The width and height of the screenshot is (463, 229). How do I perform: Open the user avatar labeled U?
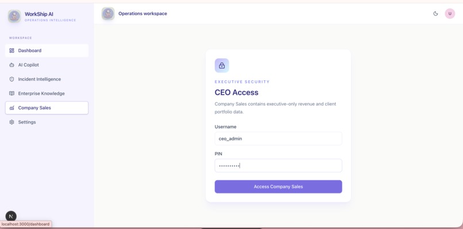point(450,14)
